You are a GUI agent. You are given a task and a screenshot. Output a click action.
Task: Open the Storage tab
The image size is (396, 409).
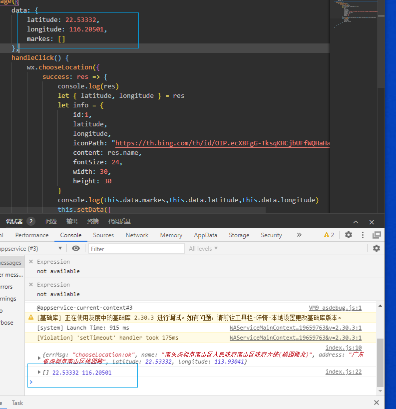[x=239, y=235]
